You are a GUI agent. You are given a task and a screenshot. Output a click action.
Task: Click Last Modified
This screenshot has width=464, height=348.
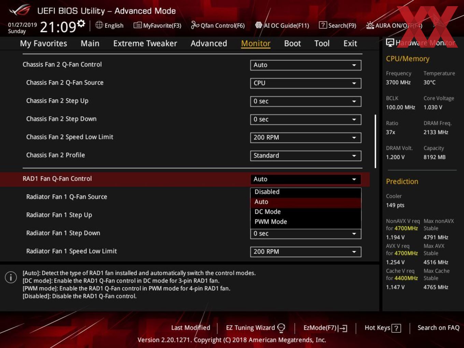pyautogui.click(x=190, y=328)
